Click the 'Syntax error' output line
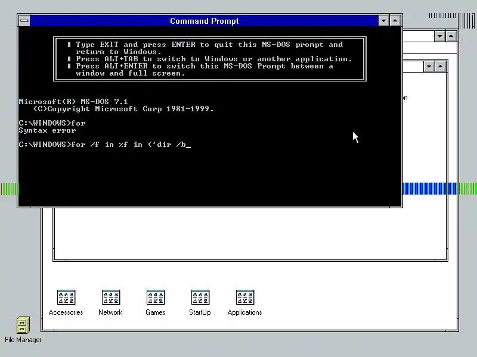The image size is (477, 357). 47,130
